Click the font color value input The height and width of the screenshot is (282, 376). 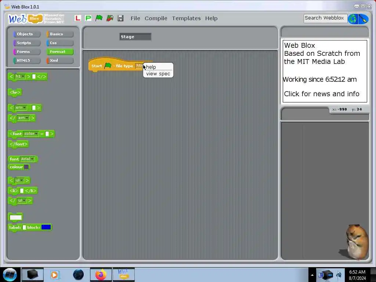[x=47, y=134]
